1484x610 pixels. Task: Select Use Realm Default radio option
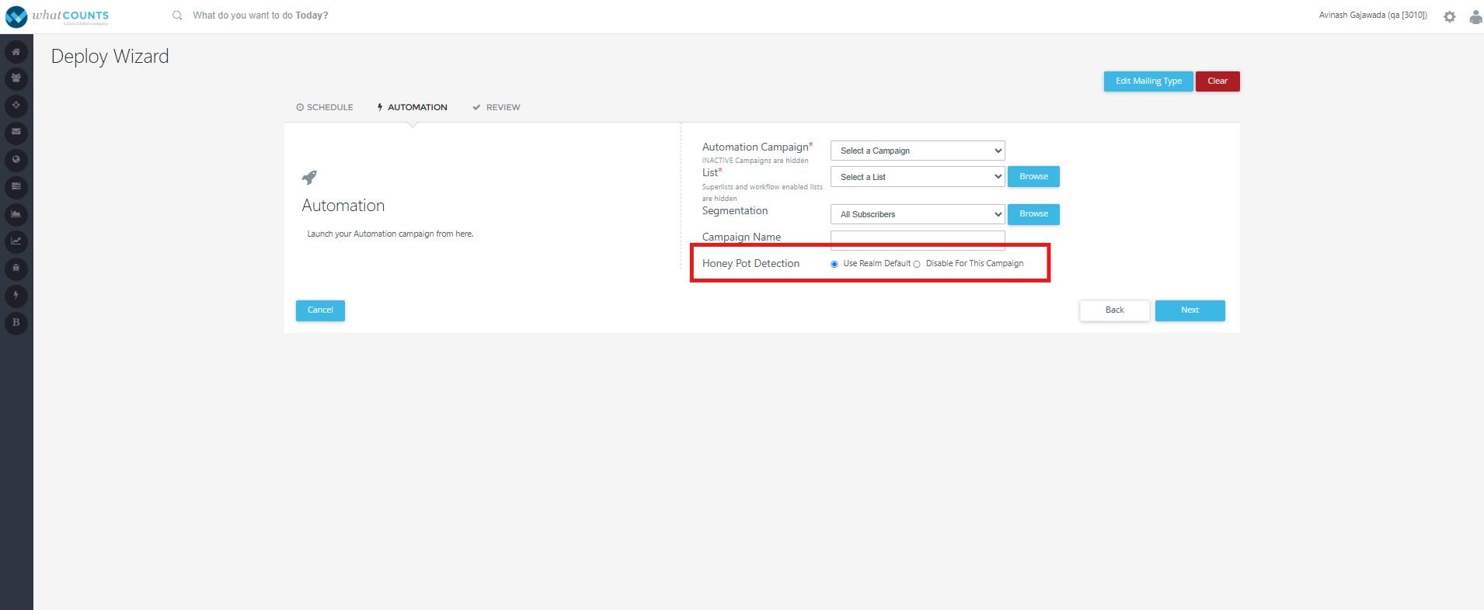point(834,264)
